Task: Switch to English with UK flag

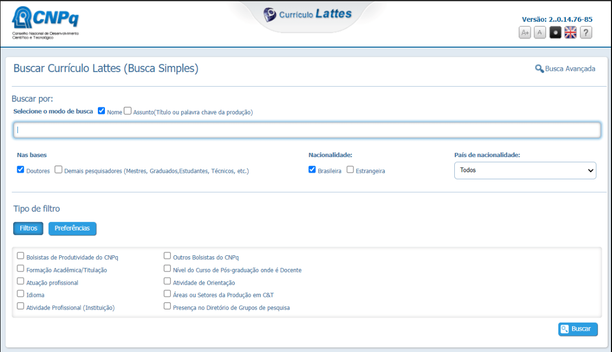Action: click(571, 32)
